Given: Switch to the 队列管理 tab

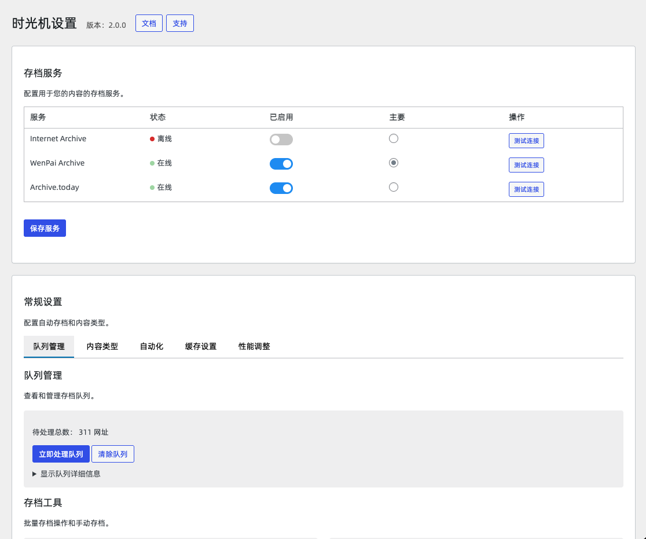Looking at the screenshot, I should (x=49, y=346).
